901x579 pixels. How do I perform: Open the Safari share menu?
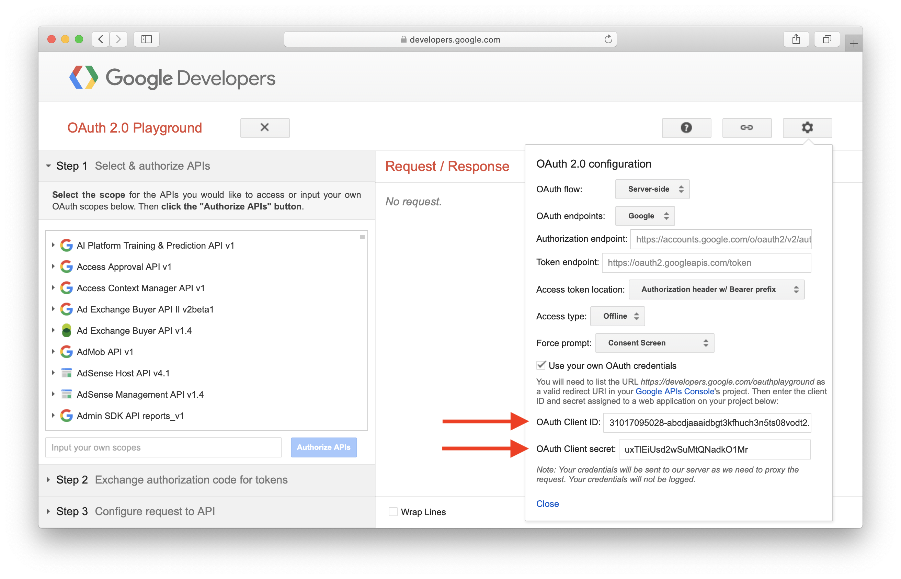click(796, 39)
